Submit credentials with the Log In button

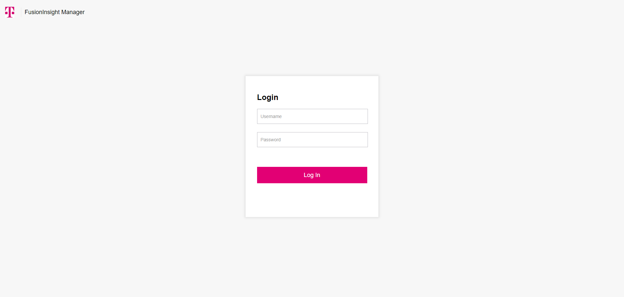(312, 175)
